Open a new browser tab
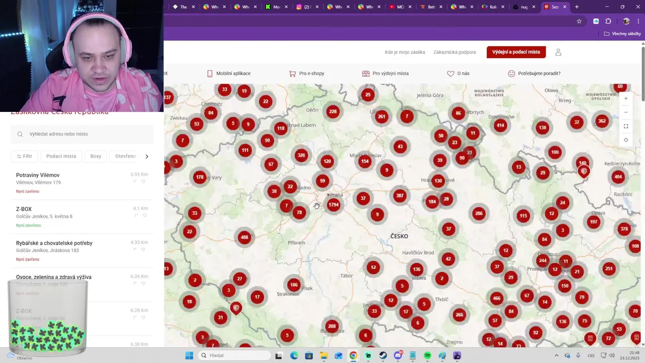The height and width of the screenshot is (363, 645). 576,7
